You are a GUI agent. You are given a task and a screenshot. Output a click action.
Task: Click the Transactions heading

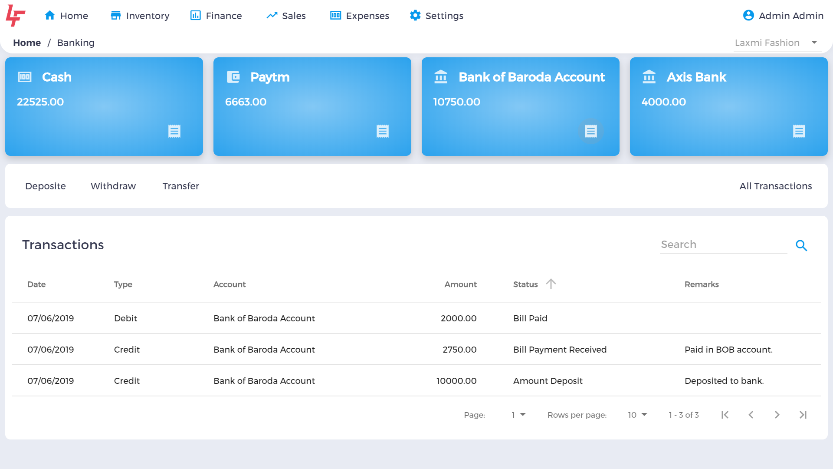coord(63,245)
